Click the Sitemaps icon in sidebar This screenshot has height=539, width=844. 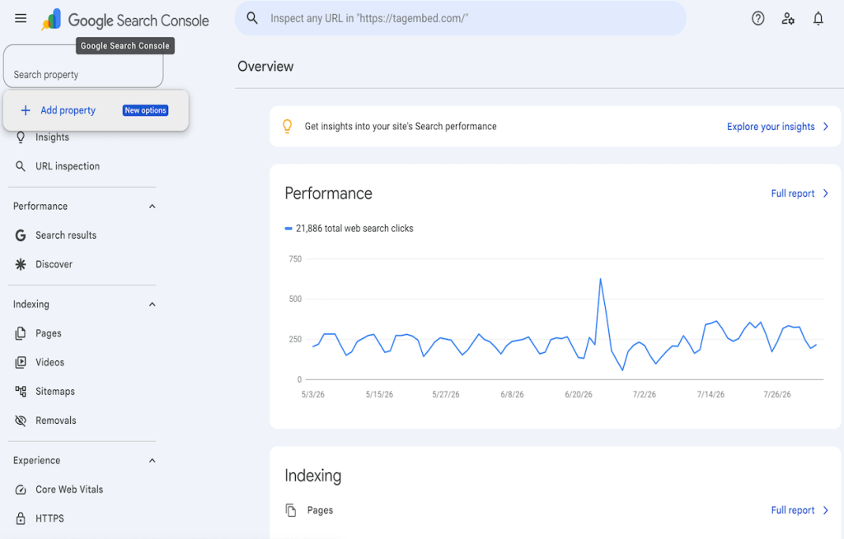[x=21, y=391]
